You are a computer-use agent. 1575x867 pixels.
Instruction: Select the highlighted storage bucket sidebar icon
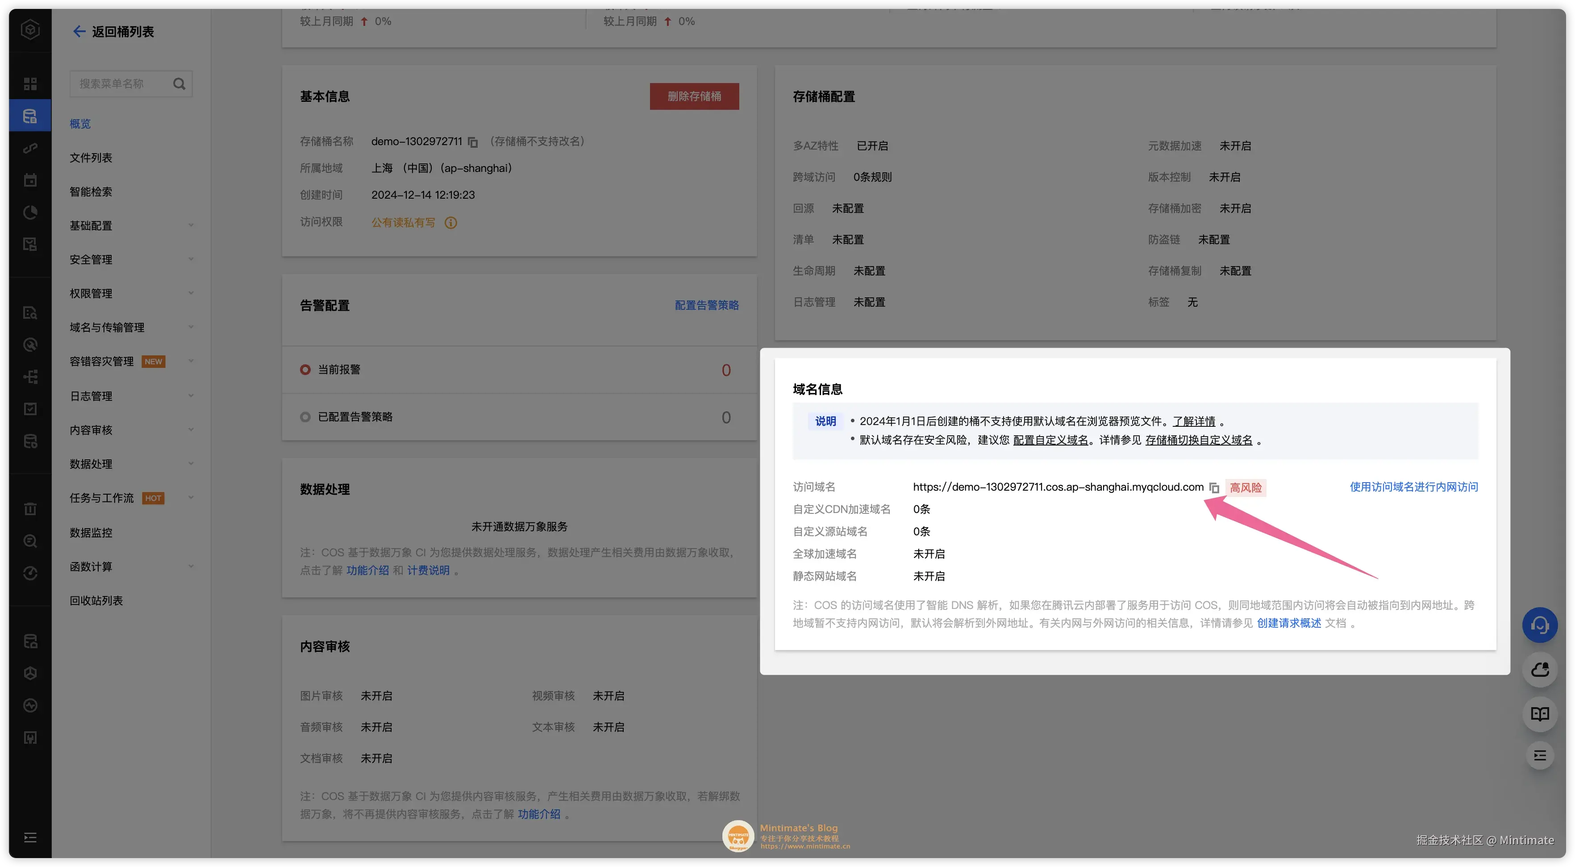coord(30,115)
